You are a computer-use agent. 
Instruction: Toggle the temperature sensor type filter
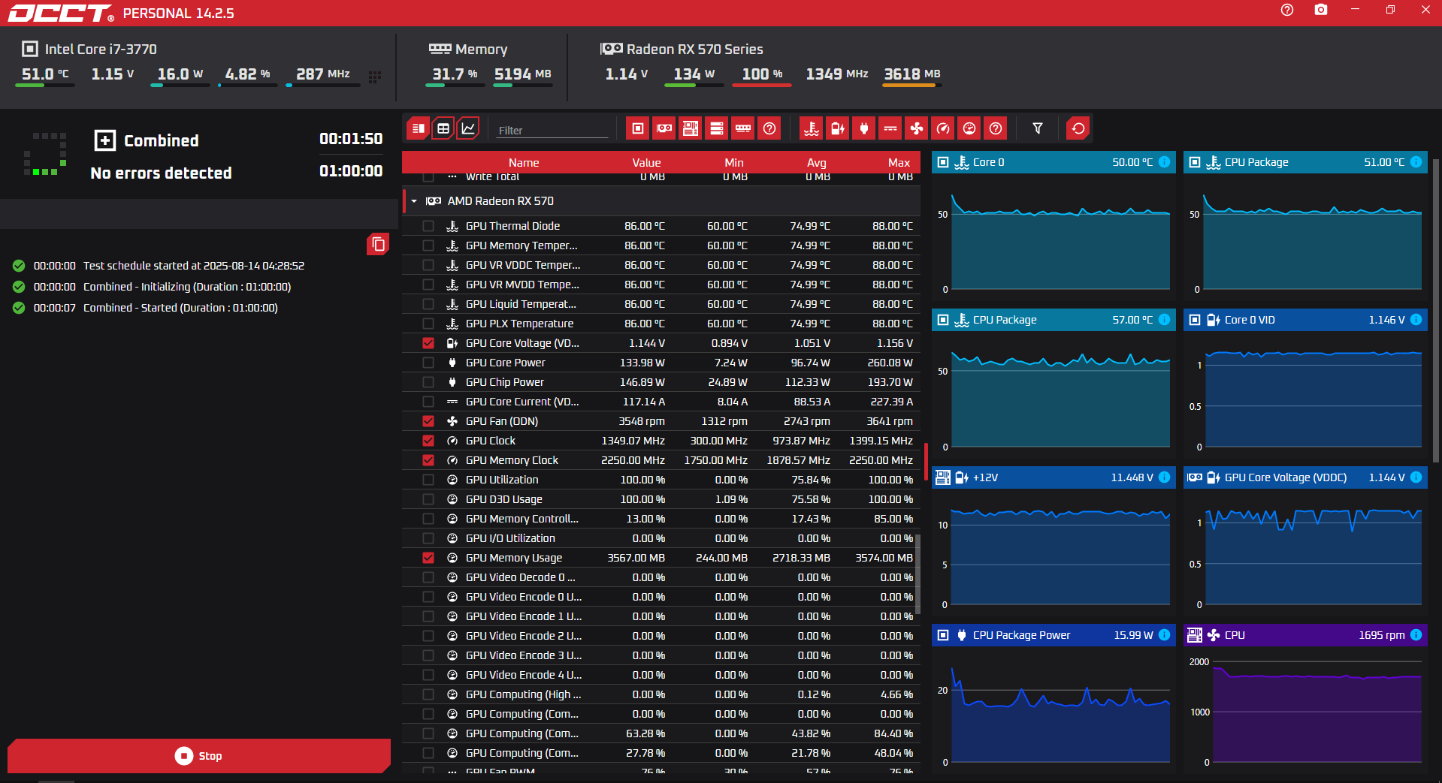pos(812,128)
